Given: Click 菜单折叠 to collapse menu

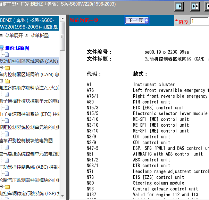Looking at the screenshot, I should tap(40, 35).
